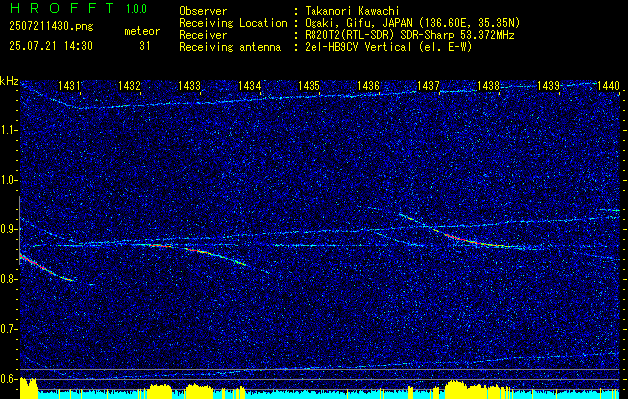Click the meteor echo trace near 1433
This screenshot has height=399, width=628.
point(215,256)
